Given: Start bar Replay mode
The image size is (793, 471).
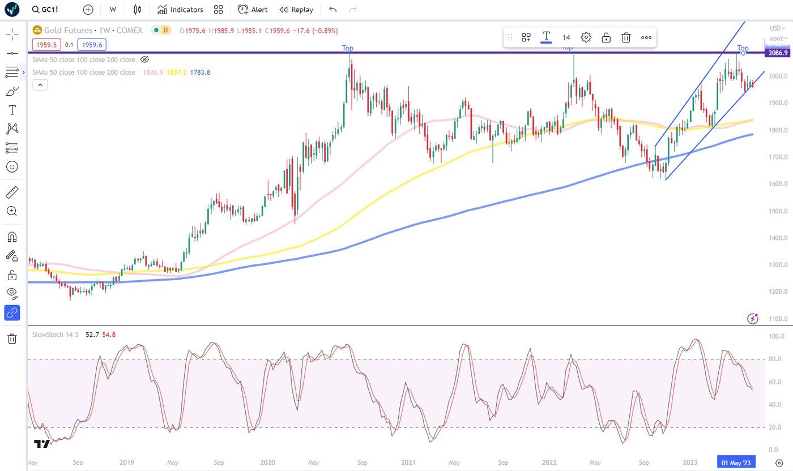Looking at the screenshot, I should [x=296, y=10].
